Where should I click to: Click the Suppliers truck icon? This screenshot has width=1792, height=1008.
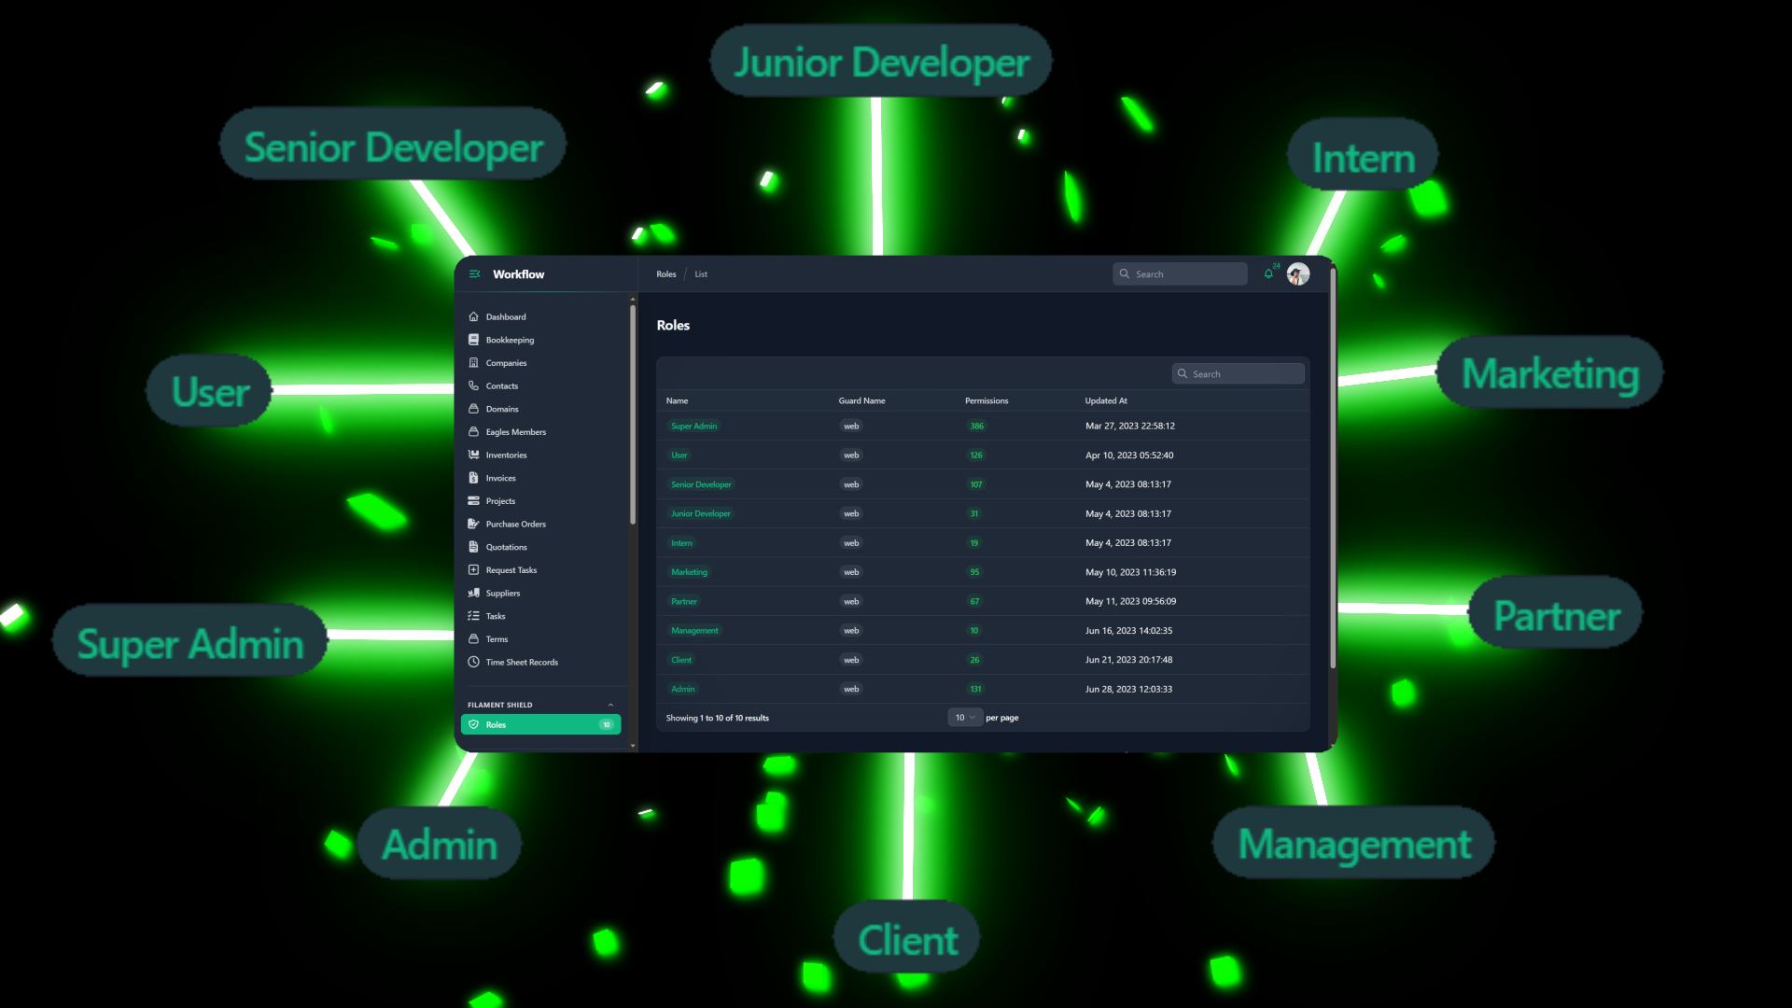473,594
